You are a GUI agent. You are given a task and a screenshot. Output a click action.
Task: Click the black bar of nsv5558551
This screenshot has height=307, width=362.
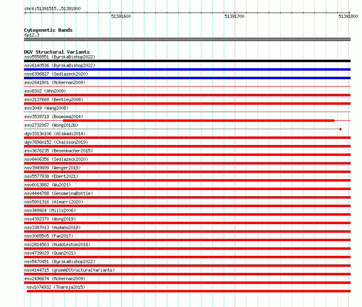(187, 61)
